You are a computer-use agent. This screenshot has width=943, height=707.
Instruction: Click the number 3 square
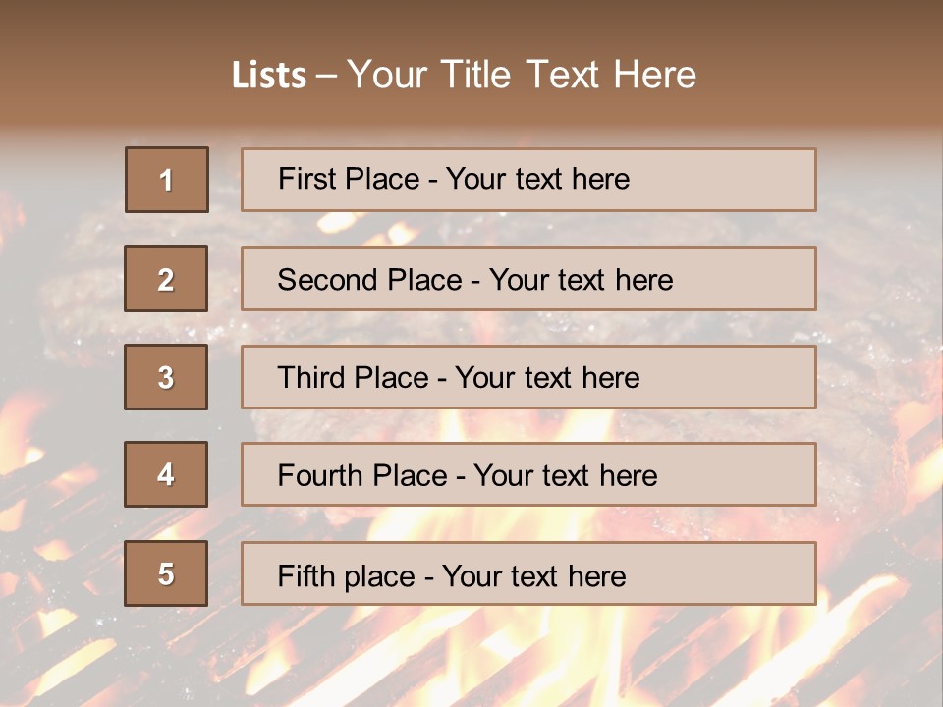[x=166, y=377]
